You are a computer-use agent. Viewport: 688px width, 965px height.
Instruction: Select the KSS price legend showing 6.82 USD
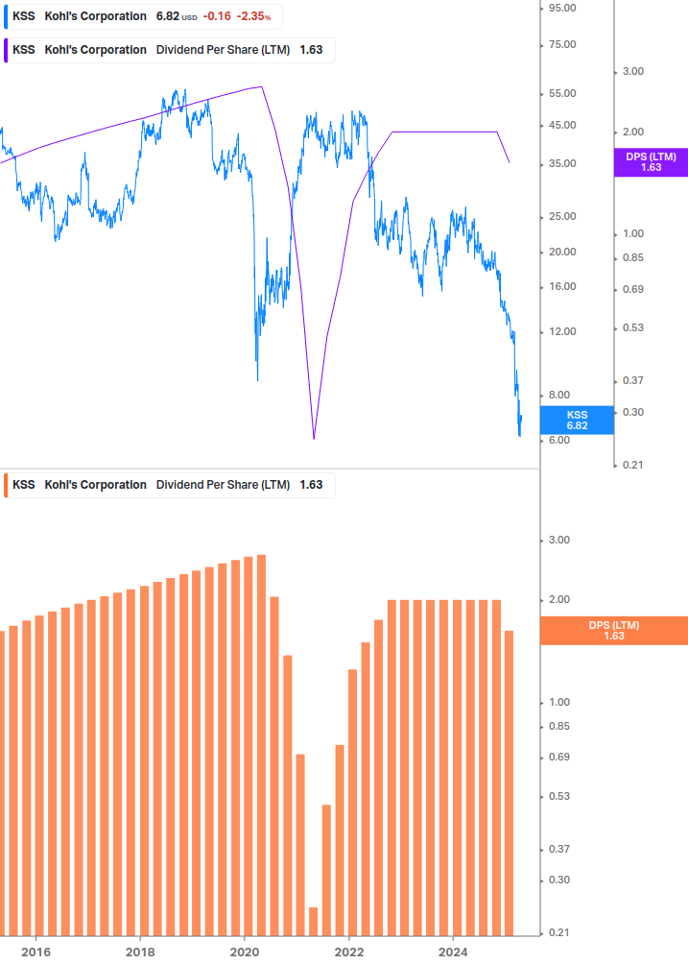point(143,16)
